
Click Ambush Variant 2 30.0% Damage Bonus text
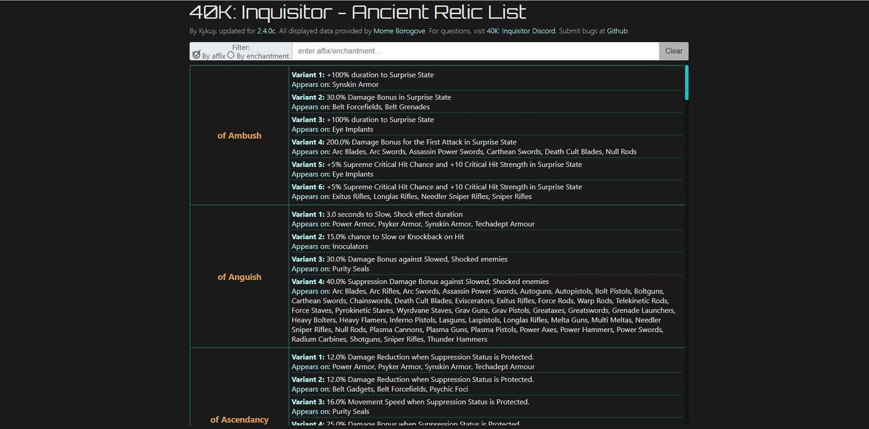click(372, 97)
